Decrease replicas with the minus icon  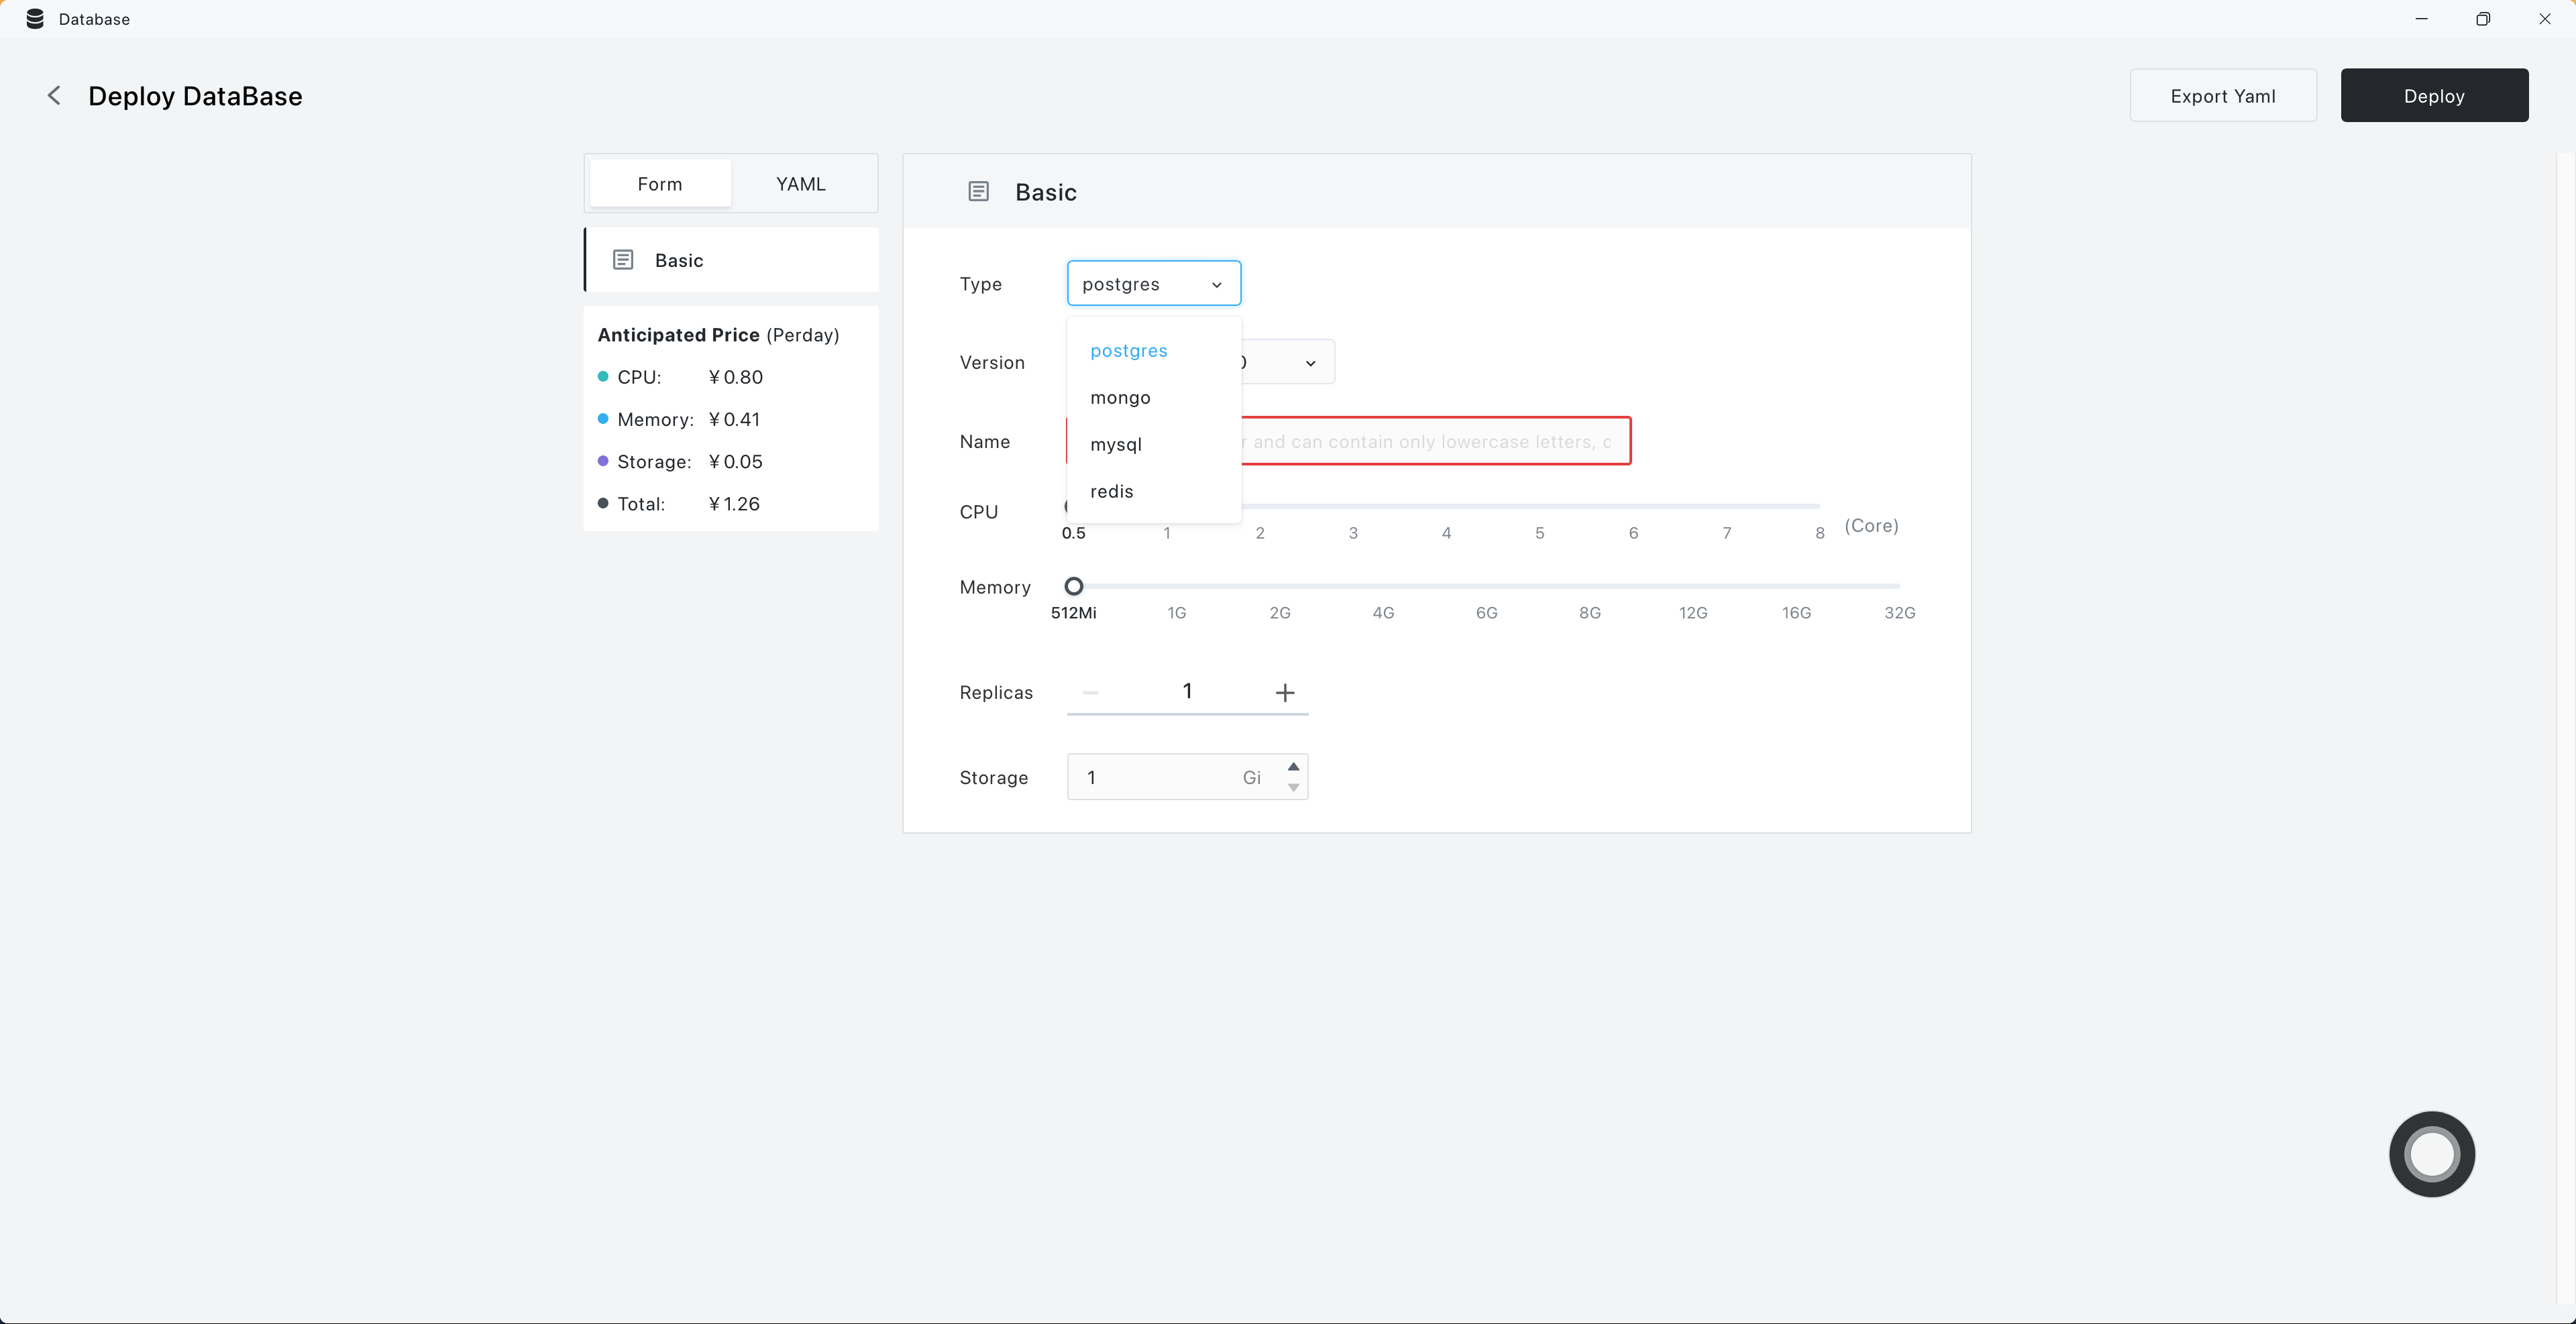(1090, 692)
